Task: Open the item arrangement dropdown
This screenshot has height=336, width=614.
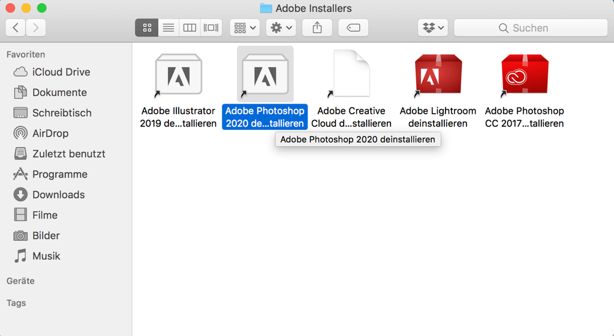Action: pos(245,28)
